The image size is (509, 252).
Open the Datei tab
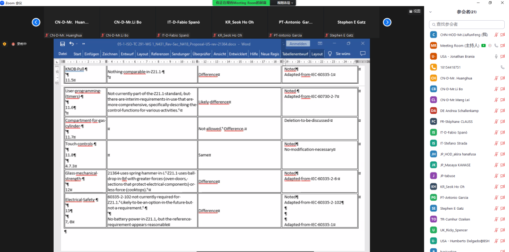click(x=63, y=54)
